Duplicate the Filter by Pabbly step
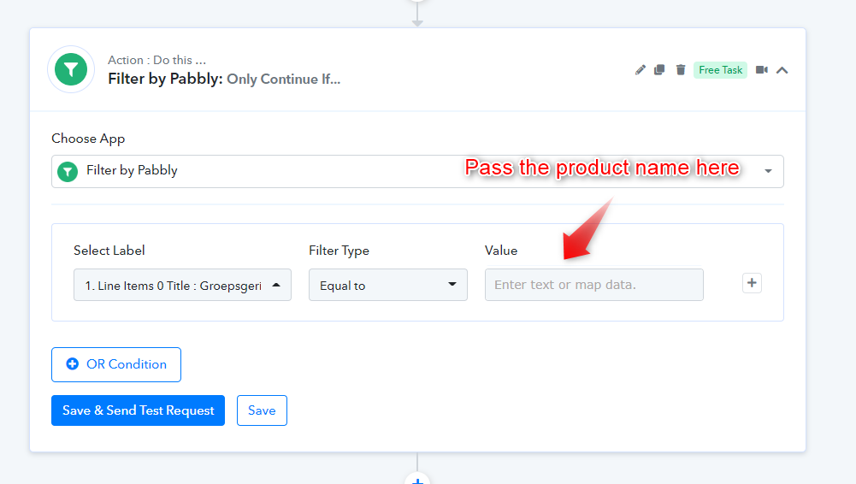856x484 pixels. (x=659, y=70)
